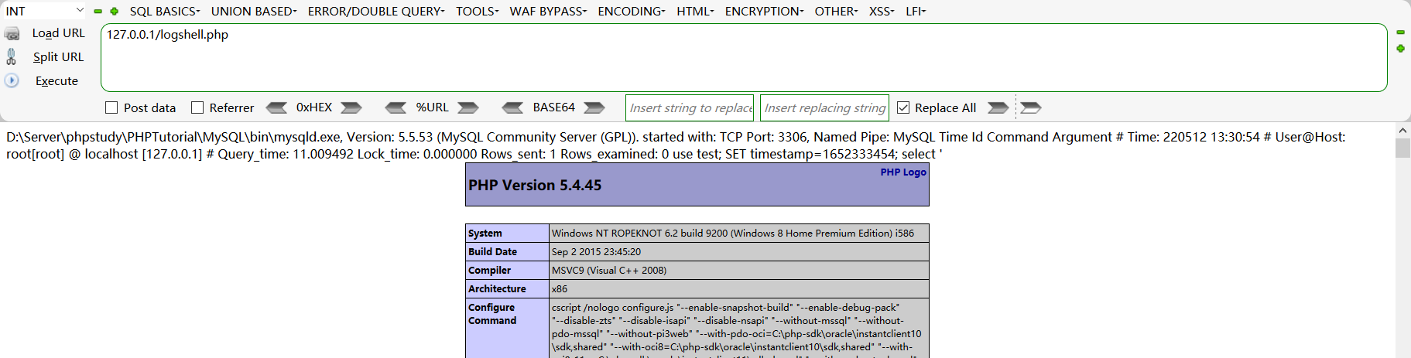Screen dimensions: 1411x358
Task: Click the green minus icon beside INT dropdown
Action: (x=98, y=12)
